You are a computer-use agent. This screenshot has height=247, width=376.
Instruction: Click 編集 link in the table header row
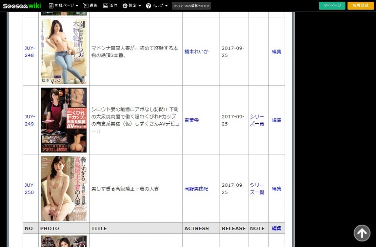point(276,228)
